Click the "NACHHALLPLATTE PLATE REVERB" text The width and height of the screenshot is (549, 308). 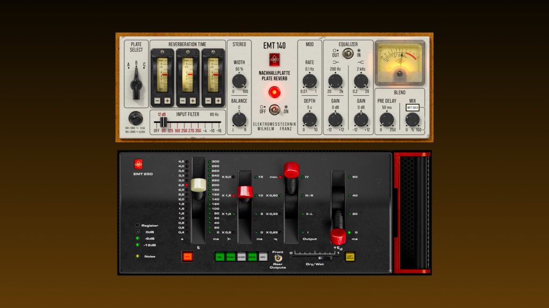coord(274,76)
